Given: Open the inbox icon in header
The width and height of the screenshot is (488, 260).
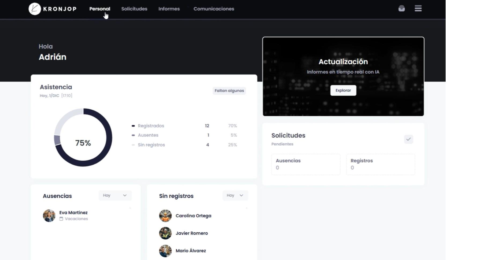Looking at the screenshot, I should coord(401,9).
